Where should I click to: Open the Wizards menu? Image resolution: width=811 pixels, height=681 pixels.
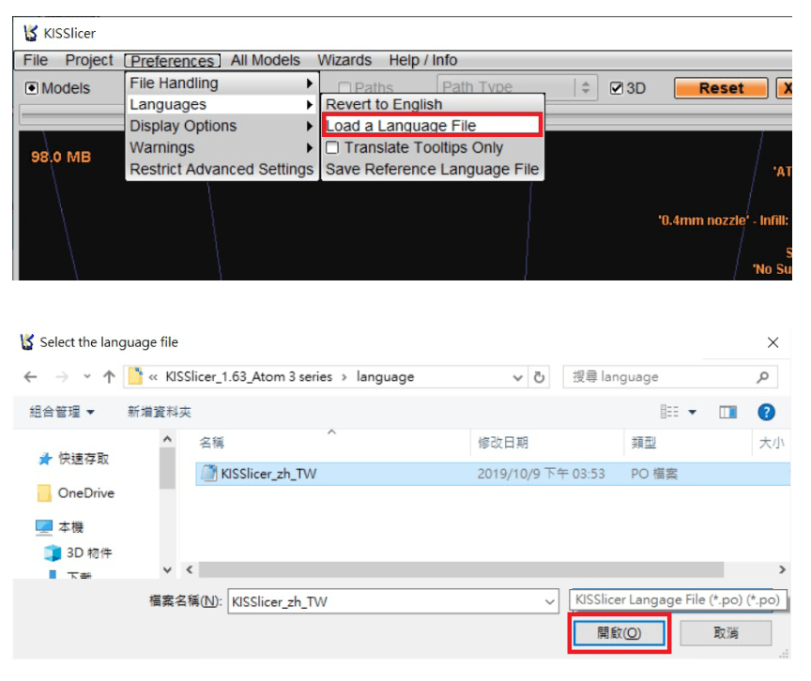pos(344,60)
